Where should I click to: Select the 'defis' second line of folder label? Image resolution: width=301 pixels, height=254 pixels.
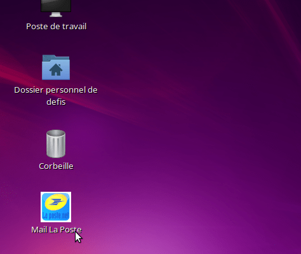point(56,102)
